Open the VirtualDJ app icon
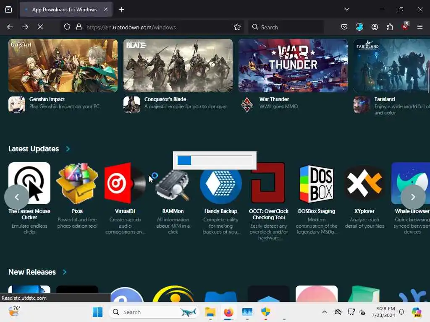This screenshot has height=322, width=430. pyautogui.click(x=125, y=183)
